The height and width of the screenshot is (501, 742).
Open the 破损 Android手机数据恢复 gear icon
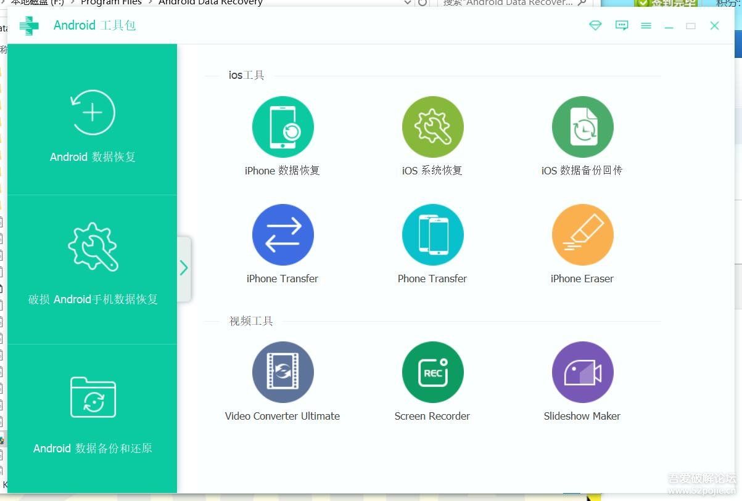[x=93, y=246]
